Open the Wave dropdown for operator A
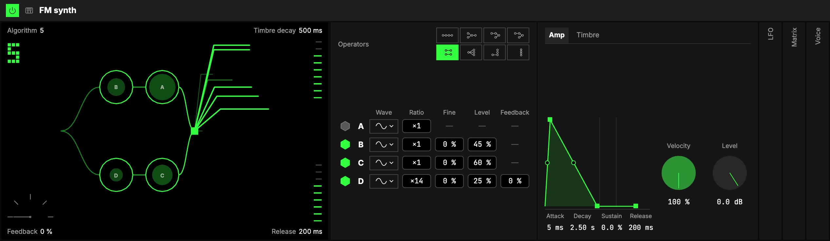This screenshot has width=830, height=241. pyautogui.click(x=384, y=126)
